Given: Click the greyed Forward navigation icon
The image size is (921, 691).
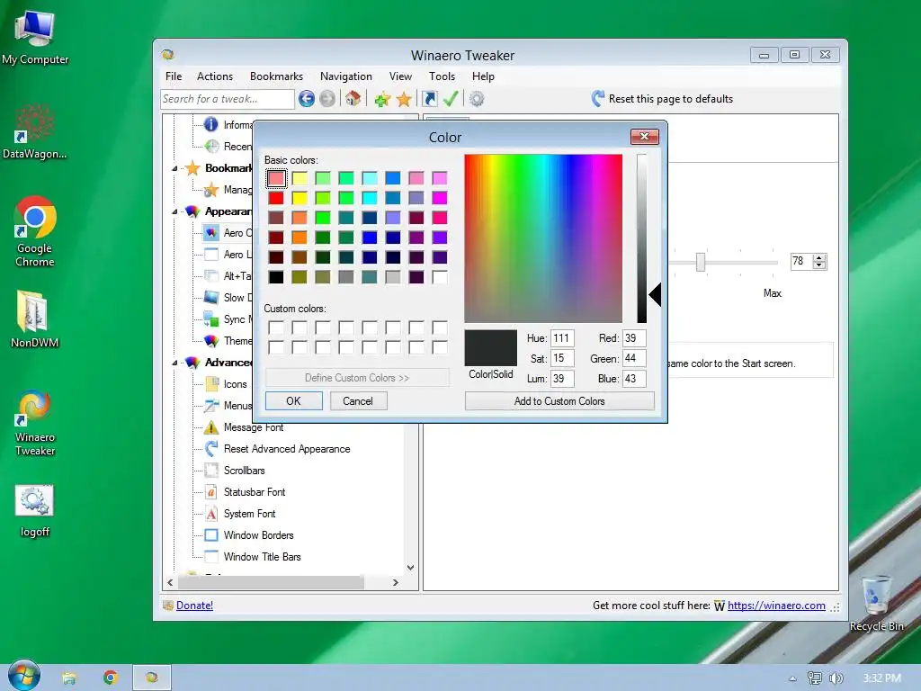Looking at the screenshot, I should pos(327,99).
